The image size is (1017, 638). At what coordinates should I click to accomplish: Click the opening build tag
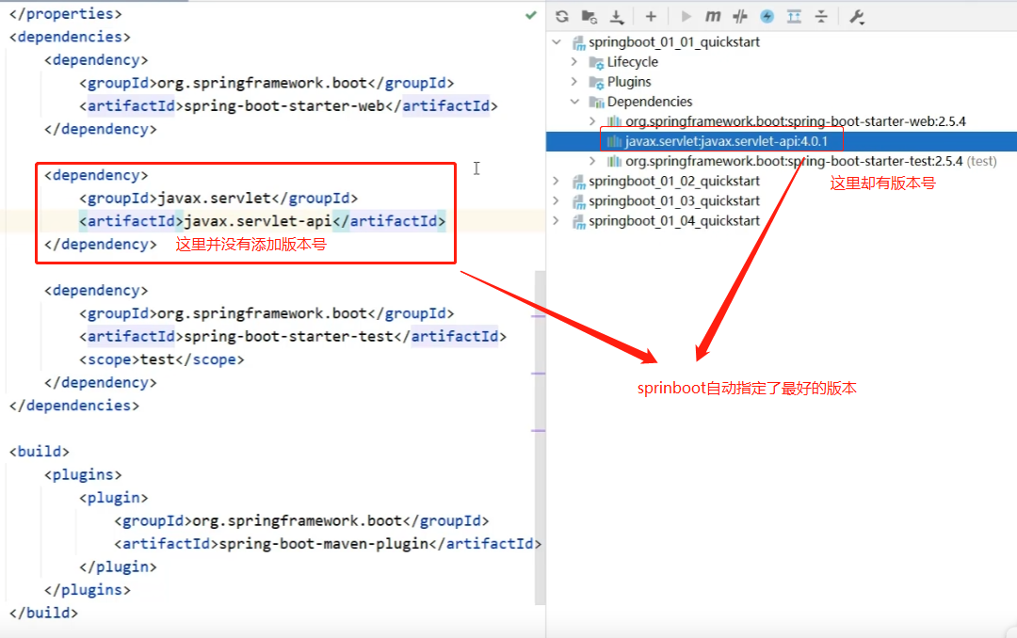[39, 452]
